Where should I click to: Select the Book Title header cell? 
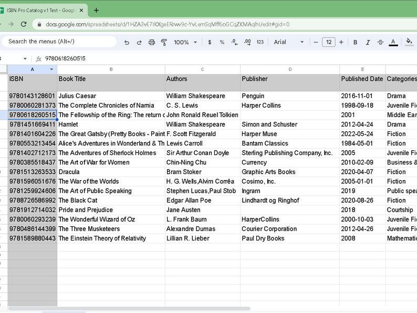coord(111,82)
